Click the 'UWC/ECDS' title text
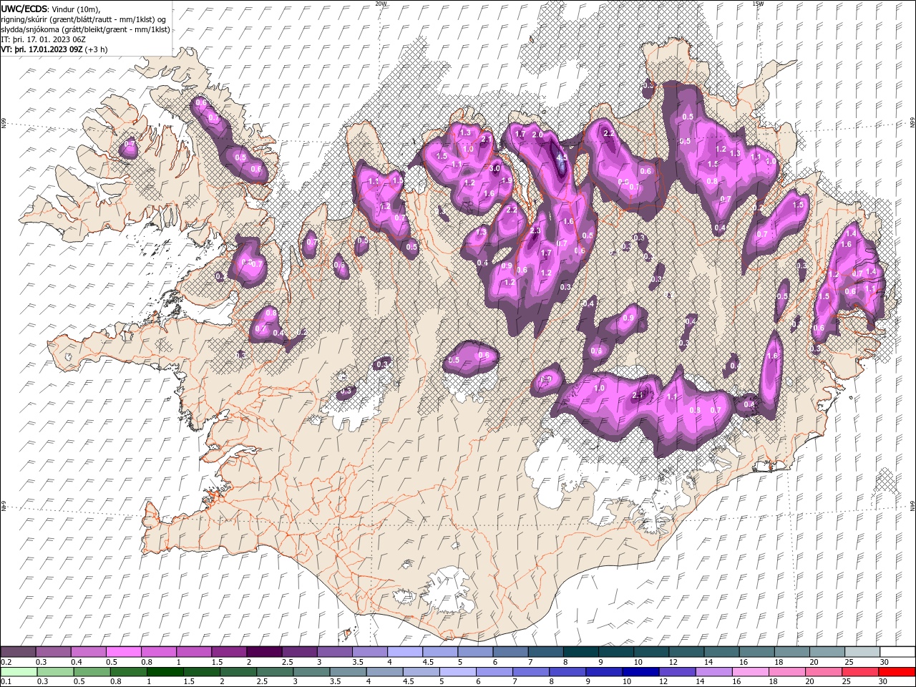The image size is (916, 687). click(x=25, y=9)
